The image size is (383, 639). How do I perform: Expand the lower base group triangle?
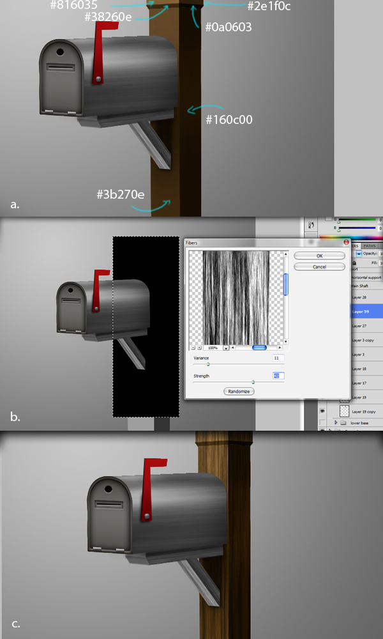336,422
